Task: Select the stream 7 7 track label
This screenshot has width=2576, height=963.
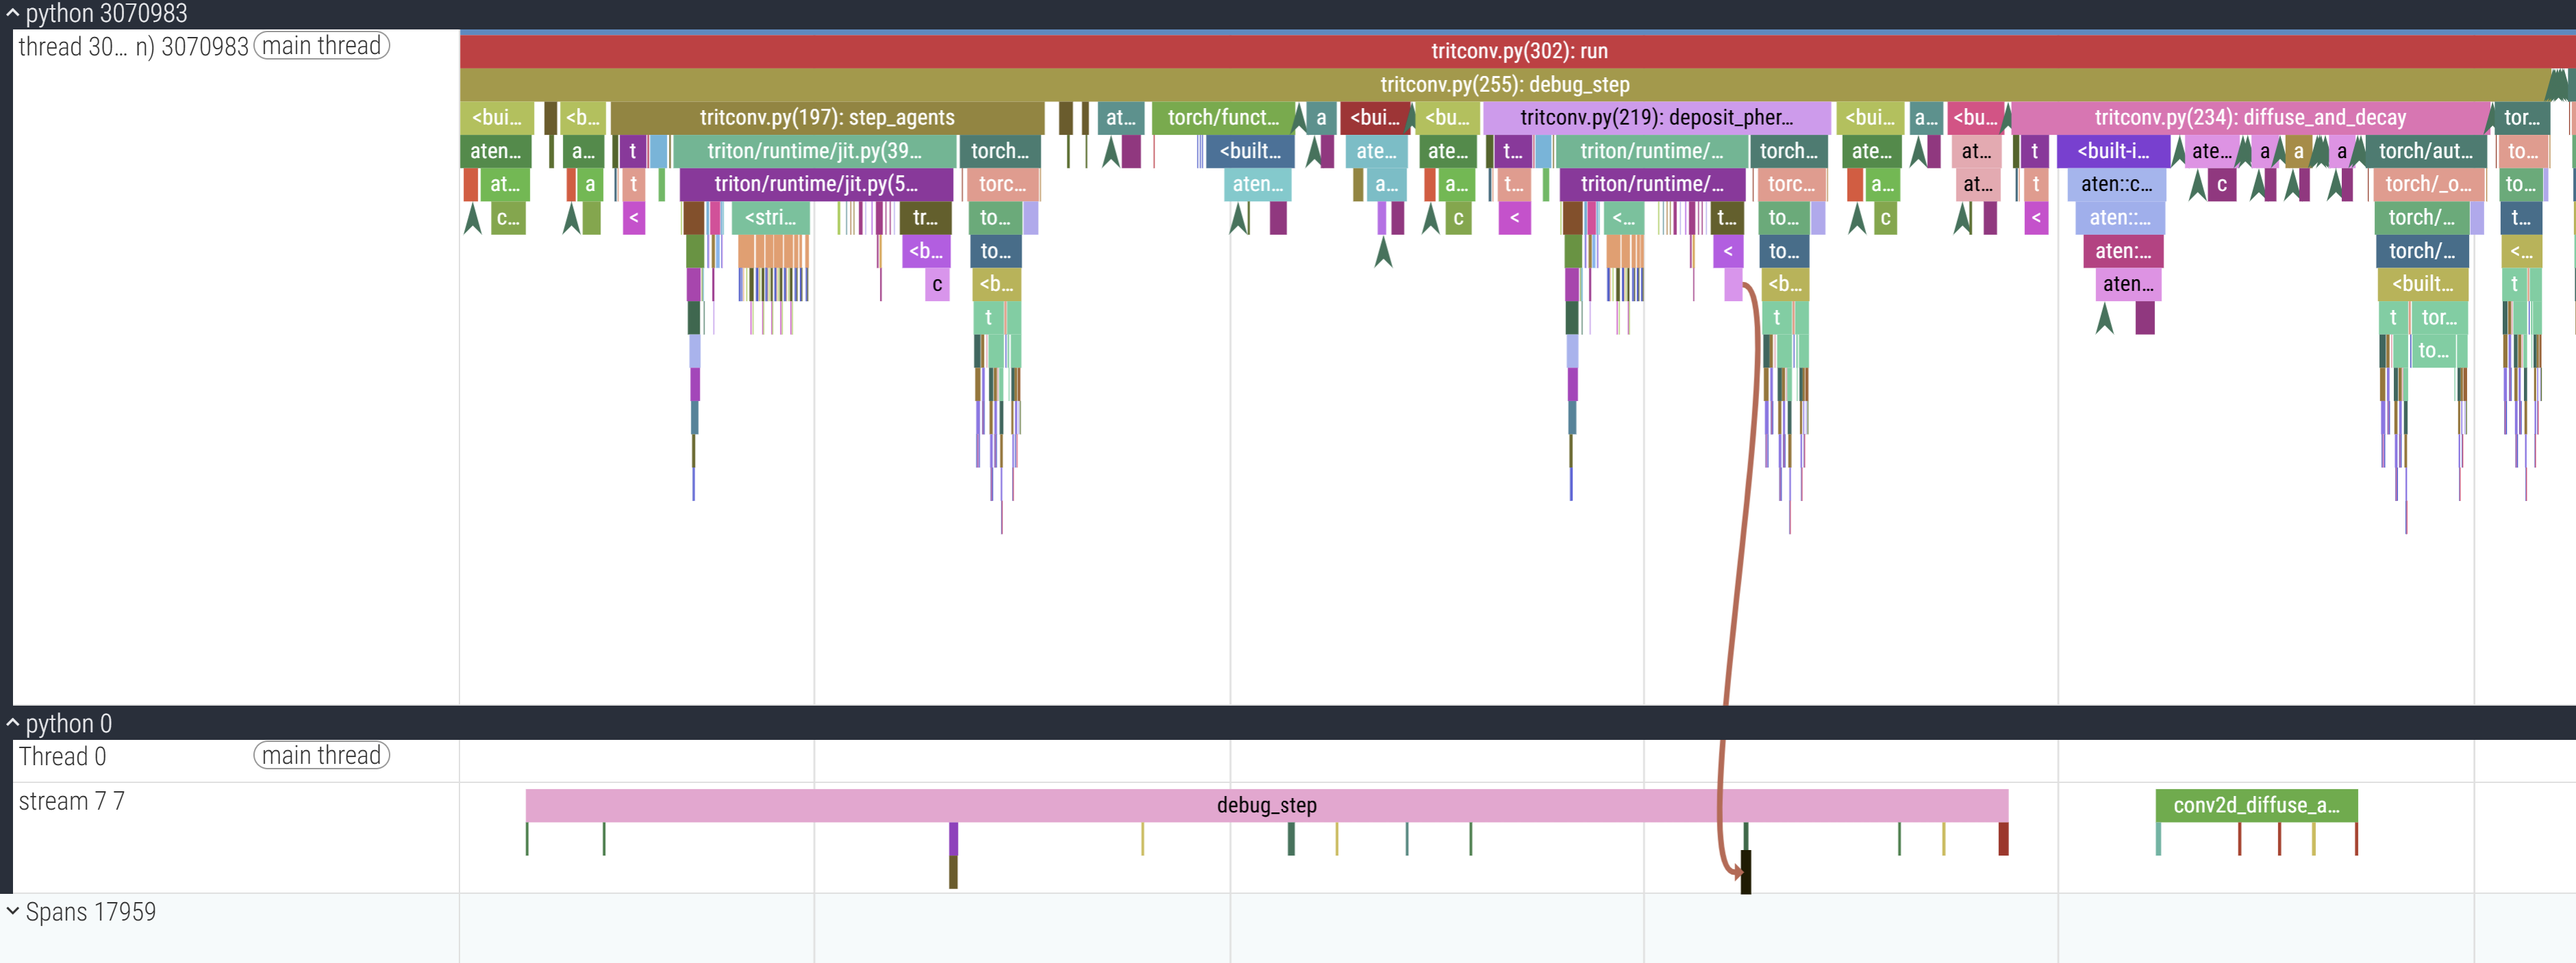Action: pyautogui.click(x=72, y=801)
